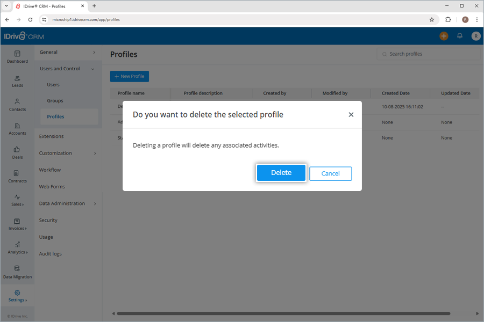Open the Invoices section
The image size is (484, 322).
(17, 224)
